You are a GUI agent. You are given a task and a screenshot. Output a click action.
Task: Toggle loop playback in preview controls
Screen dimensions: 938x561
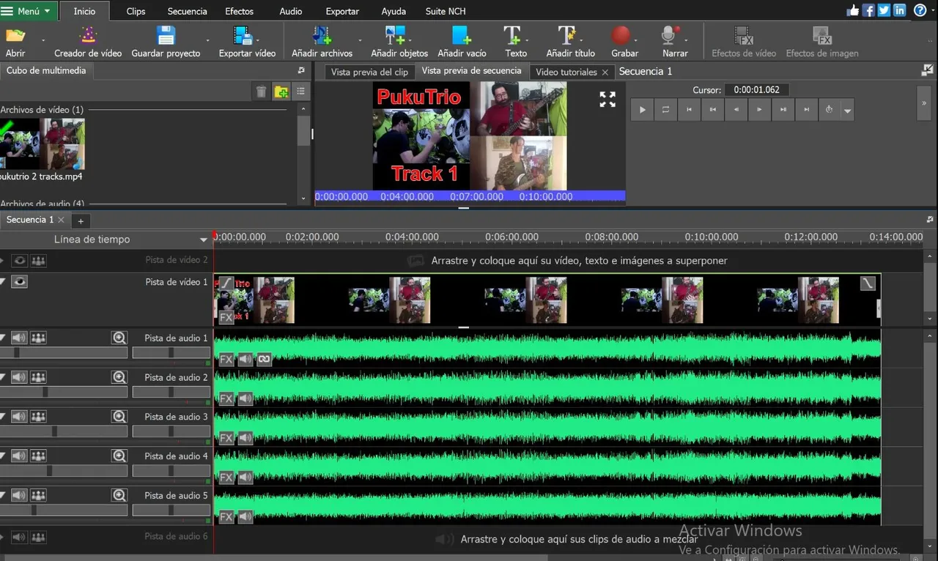coord(665,110)
